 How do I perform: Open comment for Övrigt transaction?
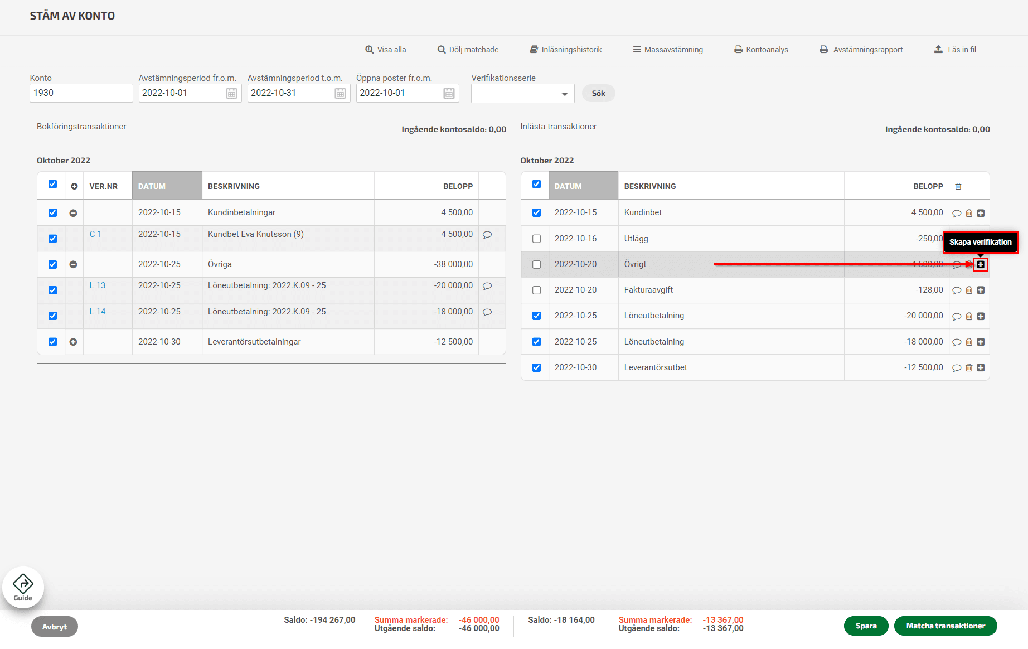(957, 265)
